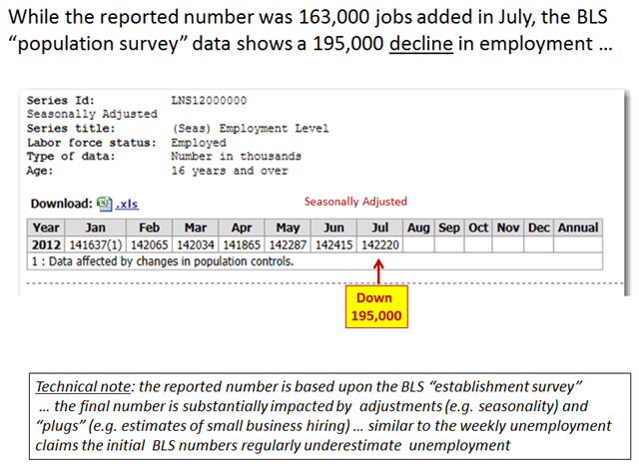Image resolution: width=639 pixels, height=470 pixels.
Task: Click the 16 years and over value
Action: 230,171
